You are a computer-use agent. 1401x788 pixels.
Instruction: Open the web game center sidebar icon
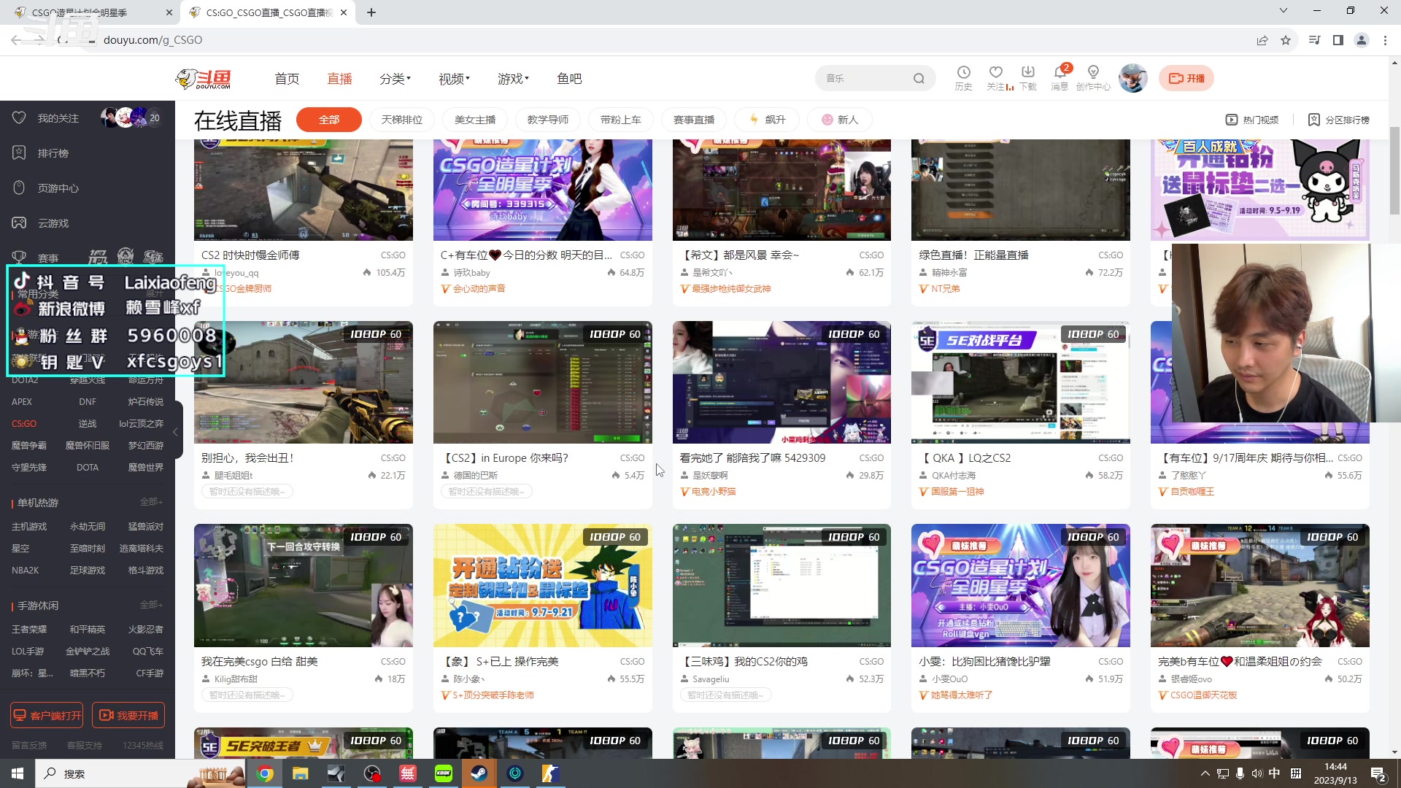click(x=20, y=188)
